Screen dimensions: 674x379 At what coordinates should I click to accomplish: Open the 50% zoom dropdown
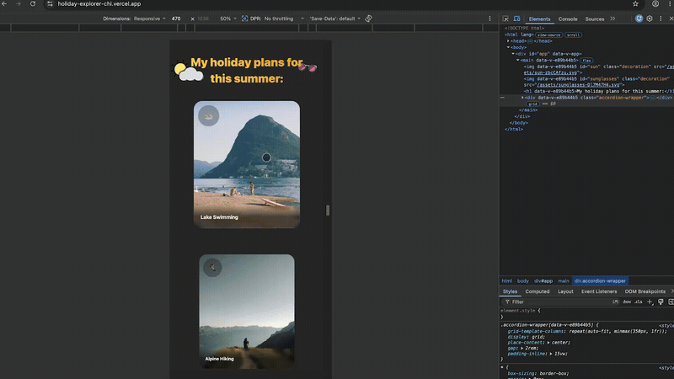pos(228,19)
